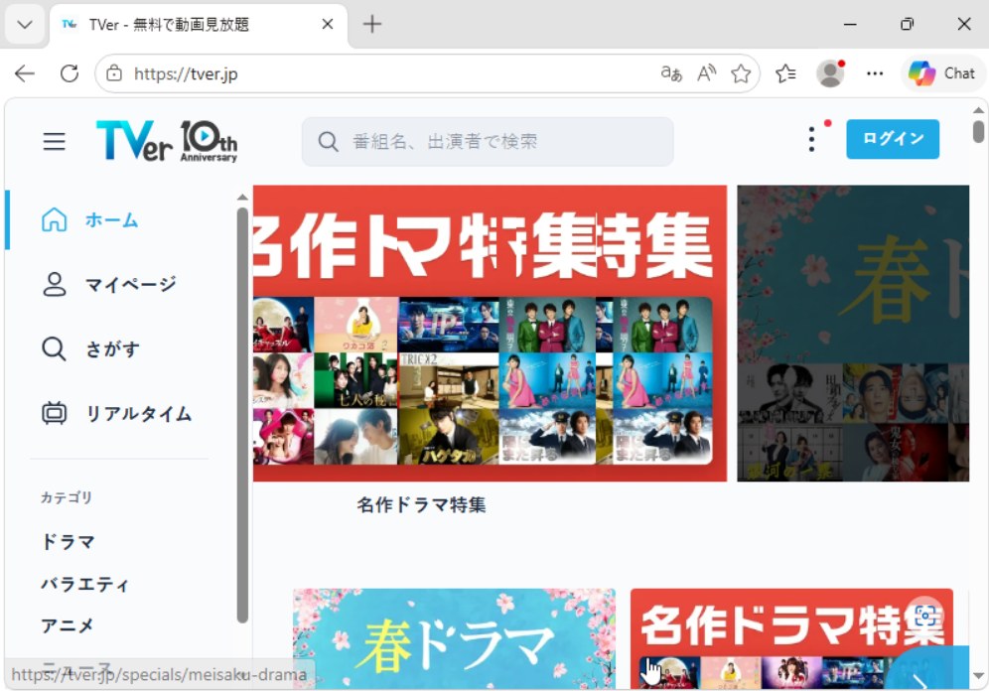Open リアルタイム menu item
Viewport: 989px width, 691px height.
[x=139, y=414]
